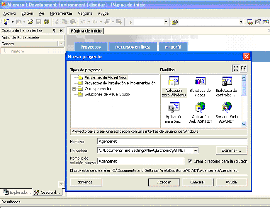
Task: Click the Start play arrow icon
Action: [131, 22]
